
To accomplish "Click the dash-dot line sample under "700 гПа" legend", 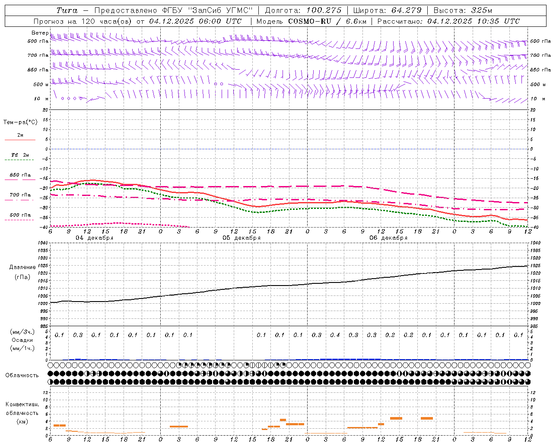I will (19, 200).
